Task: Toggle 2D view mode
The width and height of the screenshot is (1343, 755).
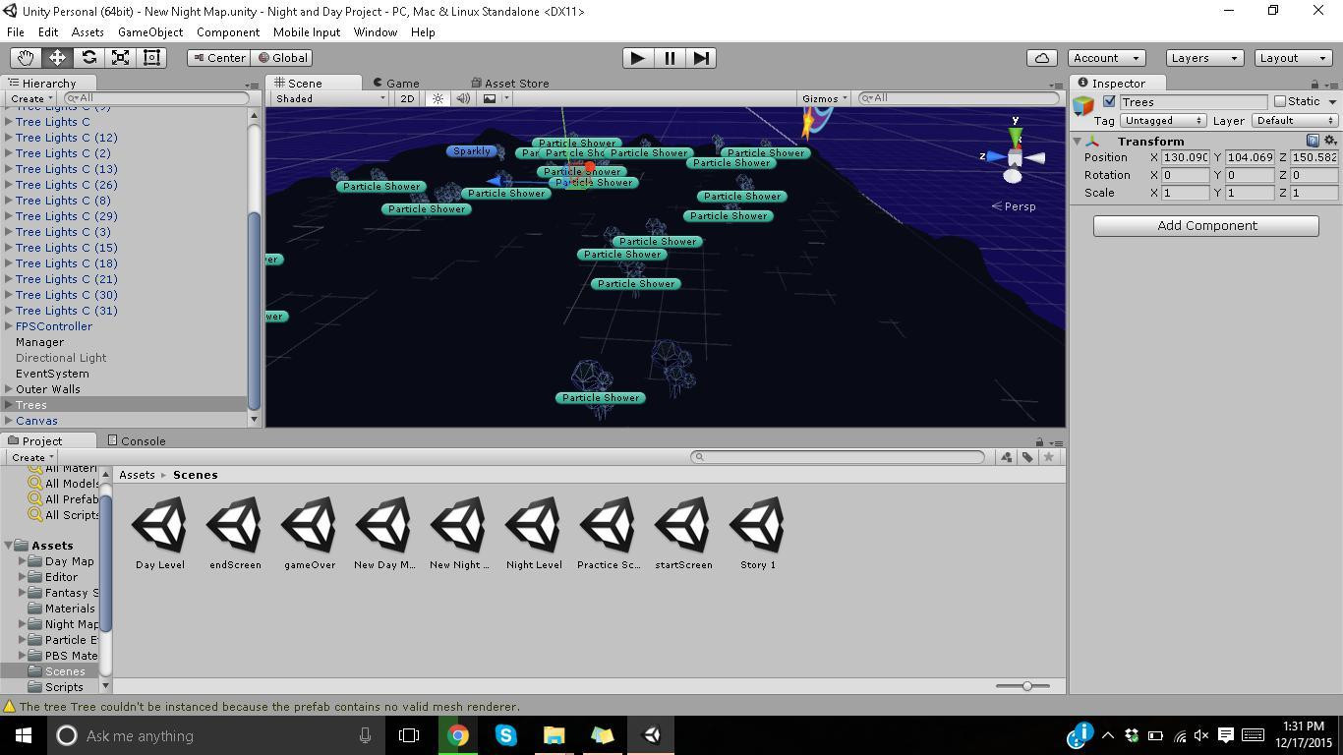Action: (x=407, y=98)
